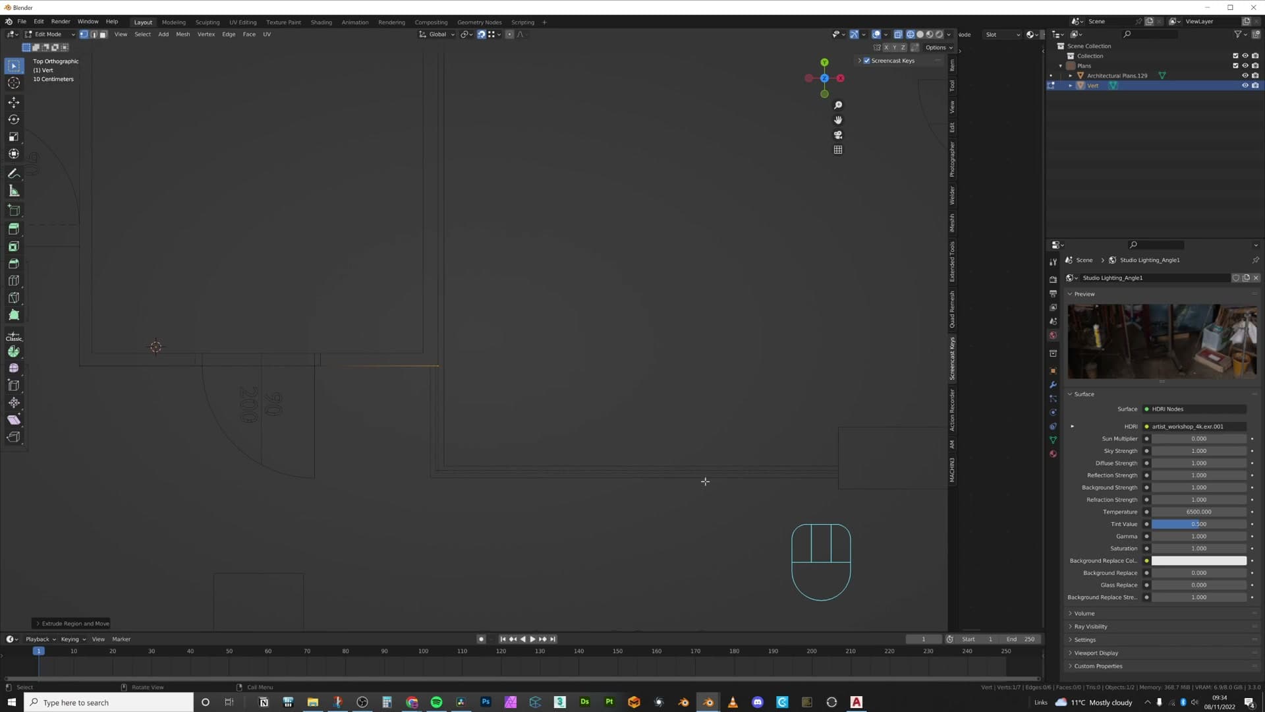Toggle camera view icon in viewport
Screen dimensions: 1265x712
coord(838,135)
